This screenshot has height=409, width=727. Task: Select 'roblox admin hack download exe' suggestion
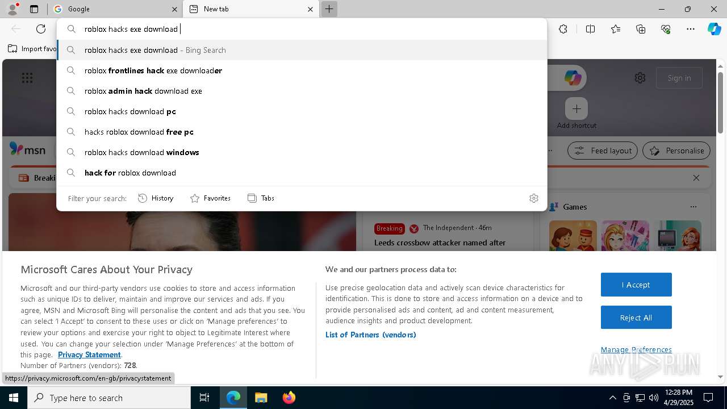(x=302, y=91)
